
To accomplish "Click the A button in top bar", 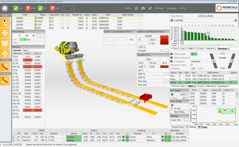I will coord(68,8).
